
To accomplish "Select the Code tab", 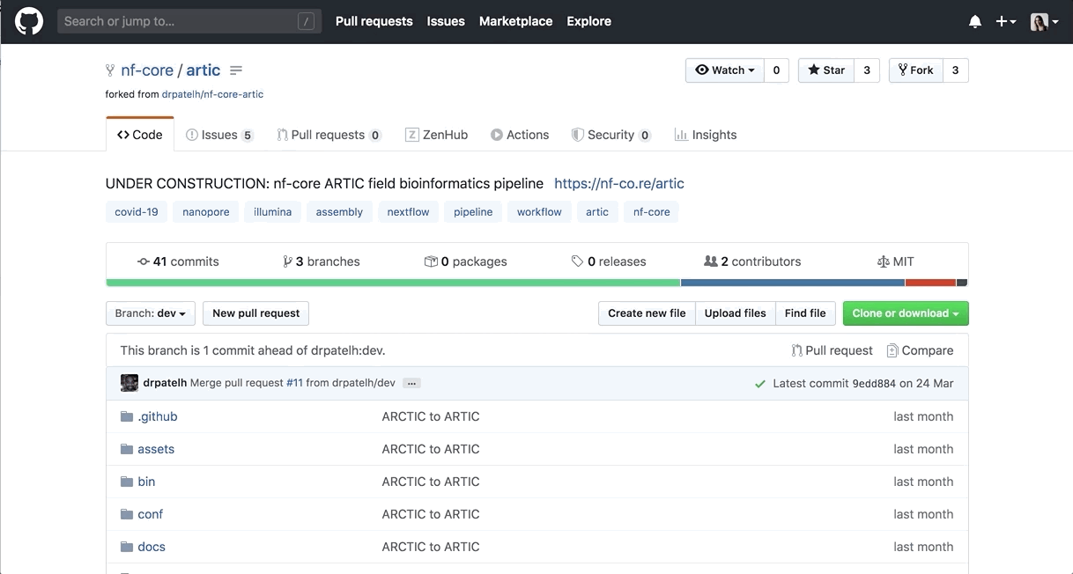I will (140, 135).
